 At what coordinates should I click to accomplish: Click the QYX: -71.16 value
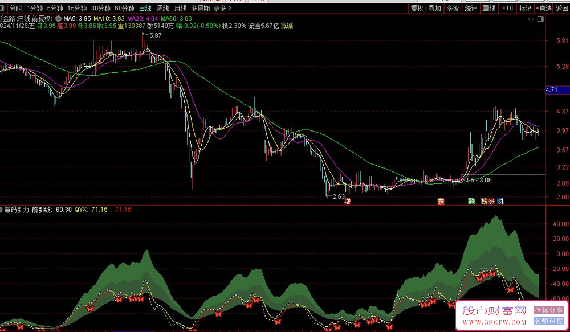91,210
